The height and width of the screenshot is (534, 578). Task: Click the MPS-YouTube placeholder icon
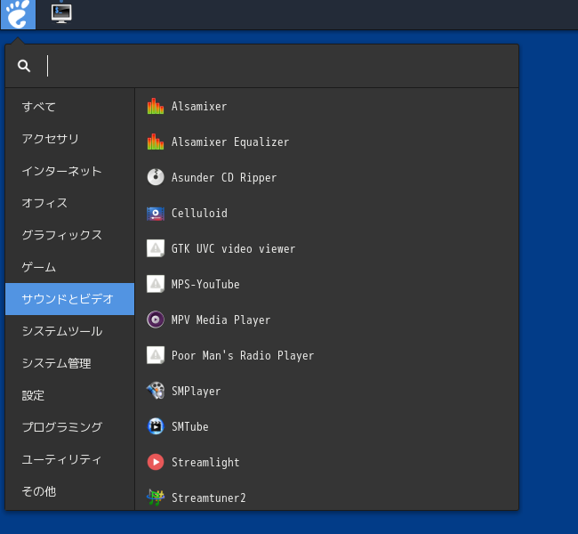coord(156,284)
